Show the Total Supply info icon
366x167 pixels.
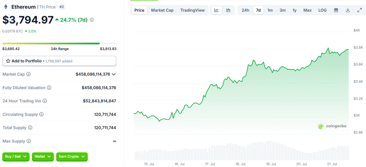point(30,128)
